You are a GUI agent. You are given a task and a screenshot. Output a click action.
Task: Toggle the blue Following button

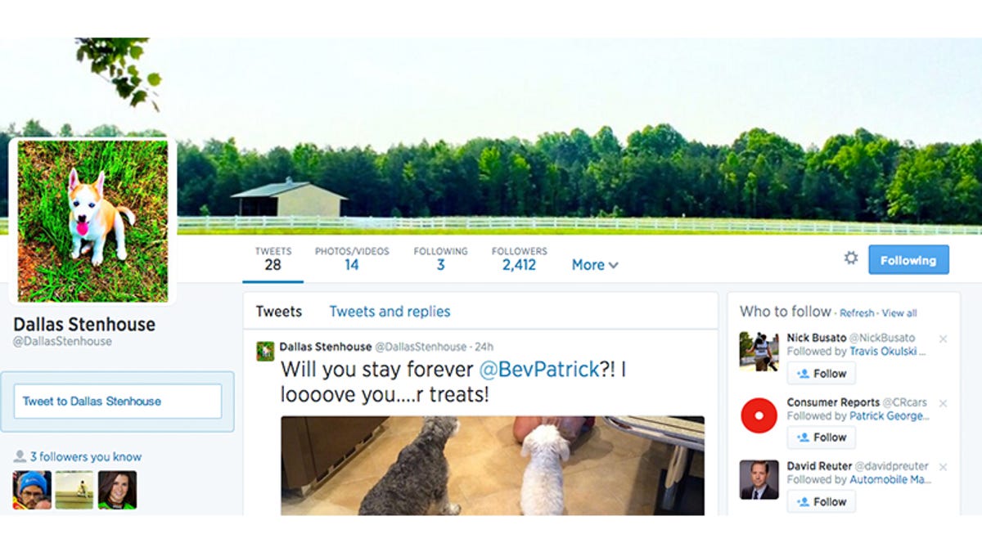pos(908,260)
